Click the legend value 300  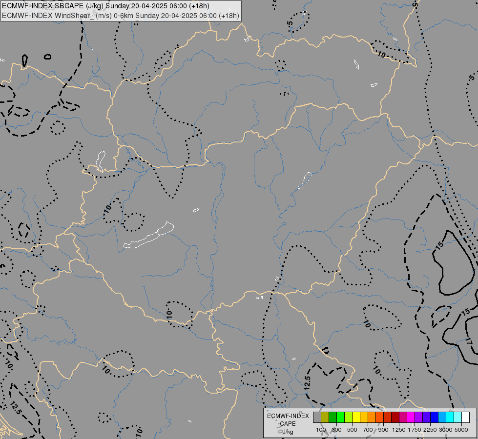[336, 430]
